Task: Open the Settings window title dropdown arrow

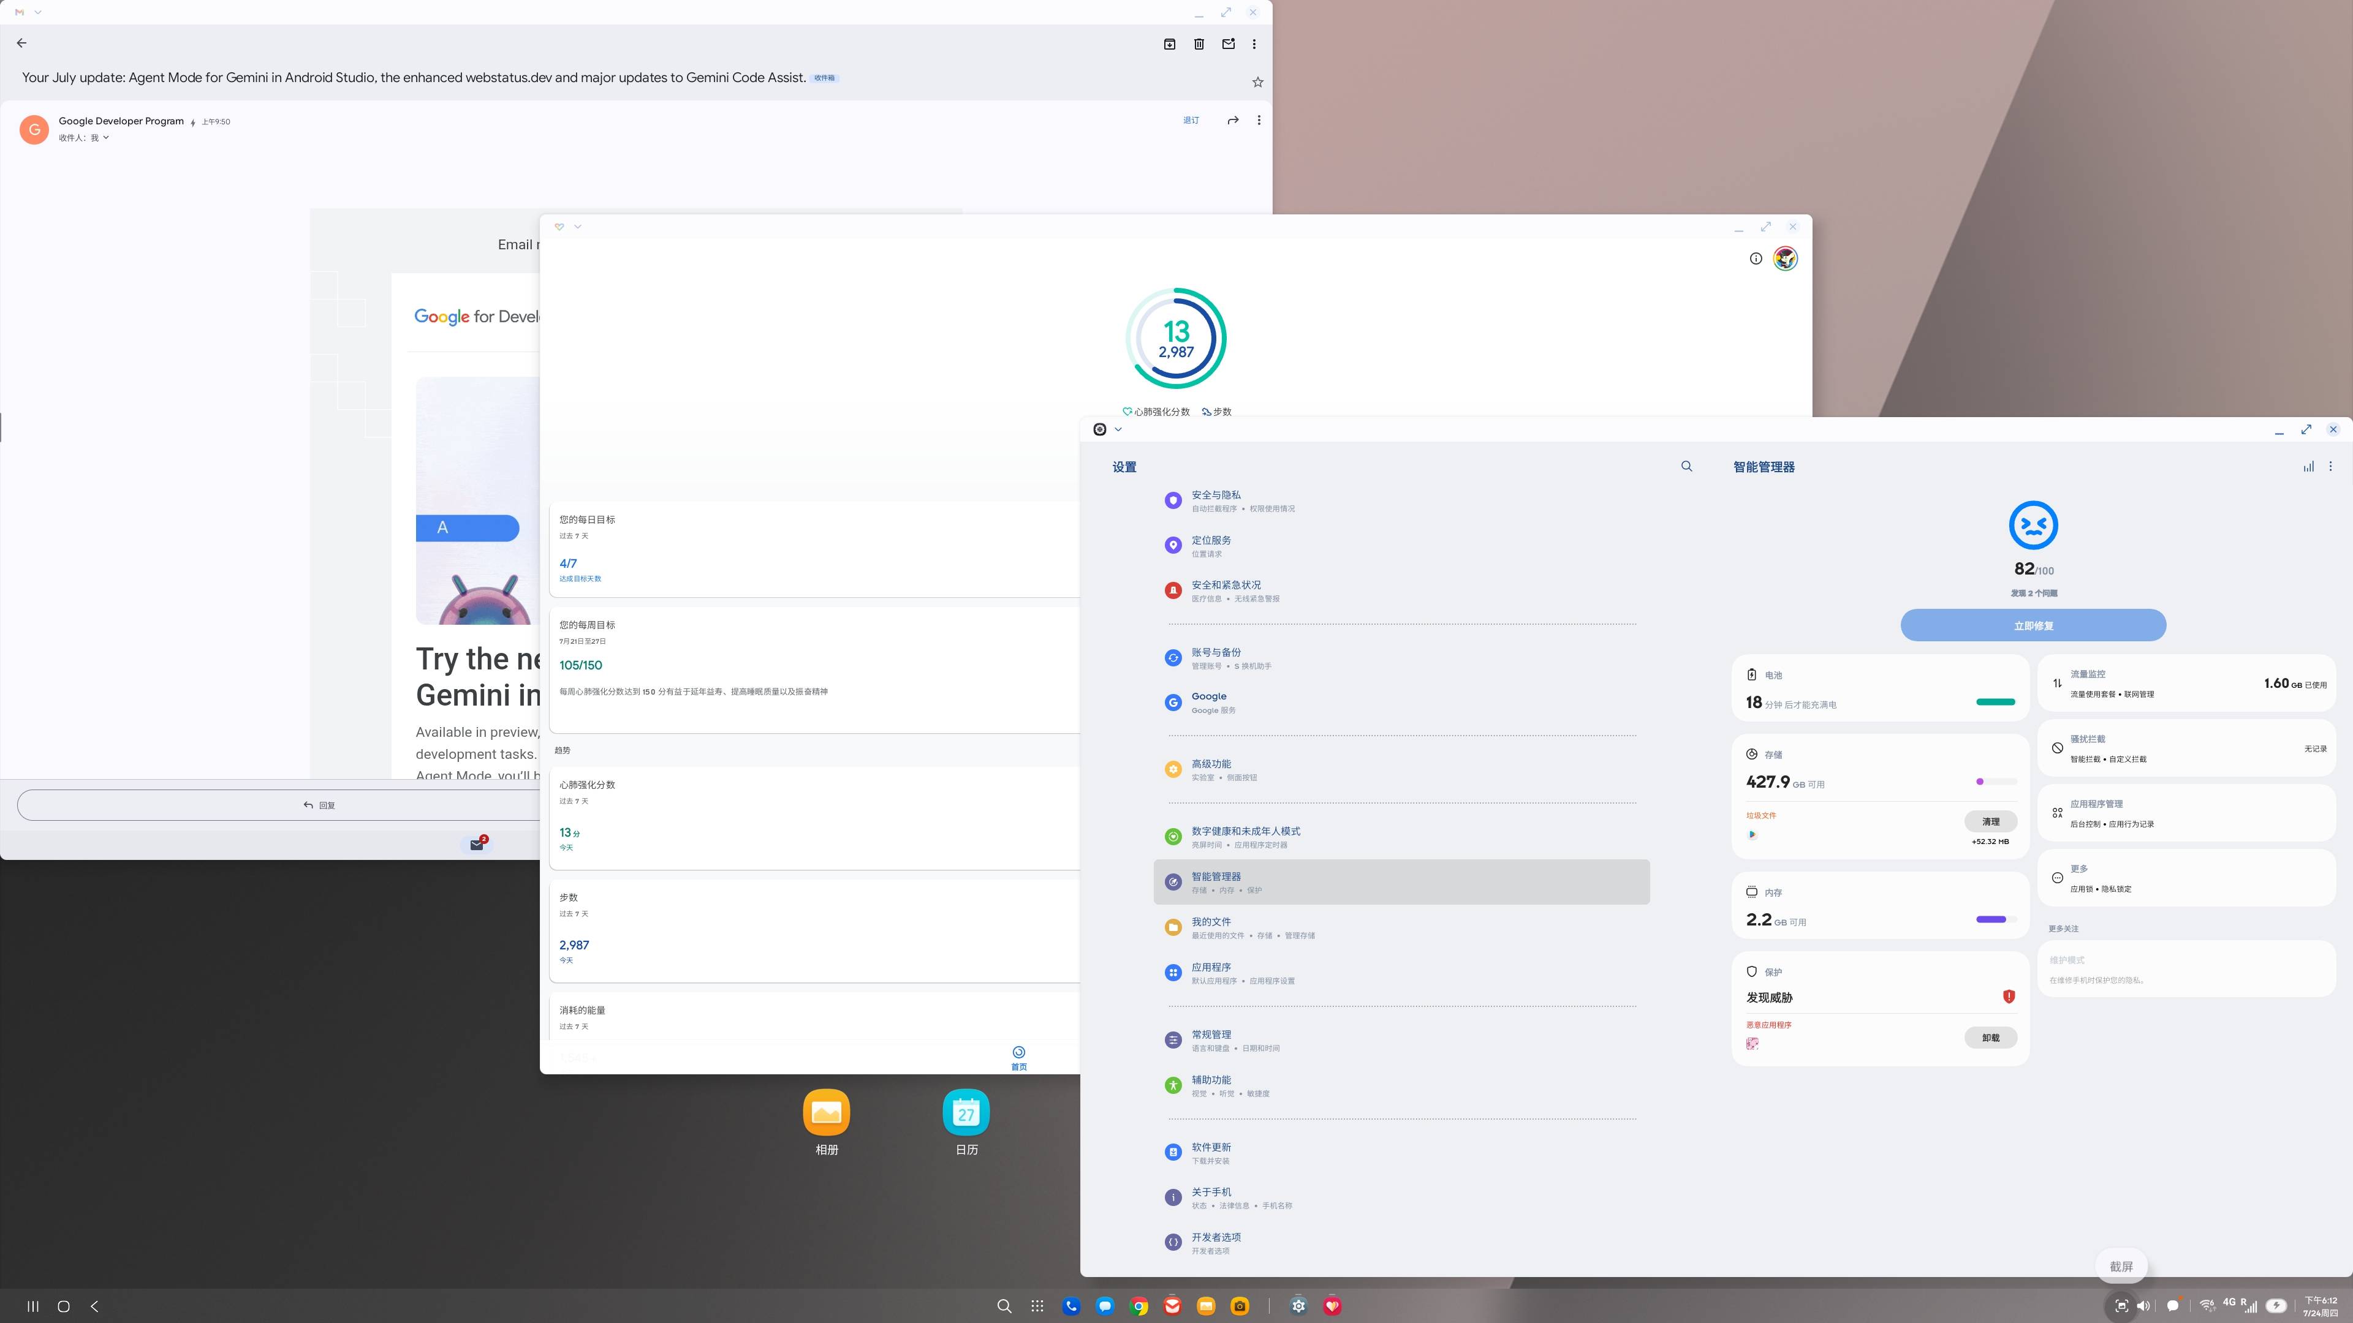Action: pos(1118,429)
